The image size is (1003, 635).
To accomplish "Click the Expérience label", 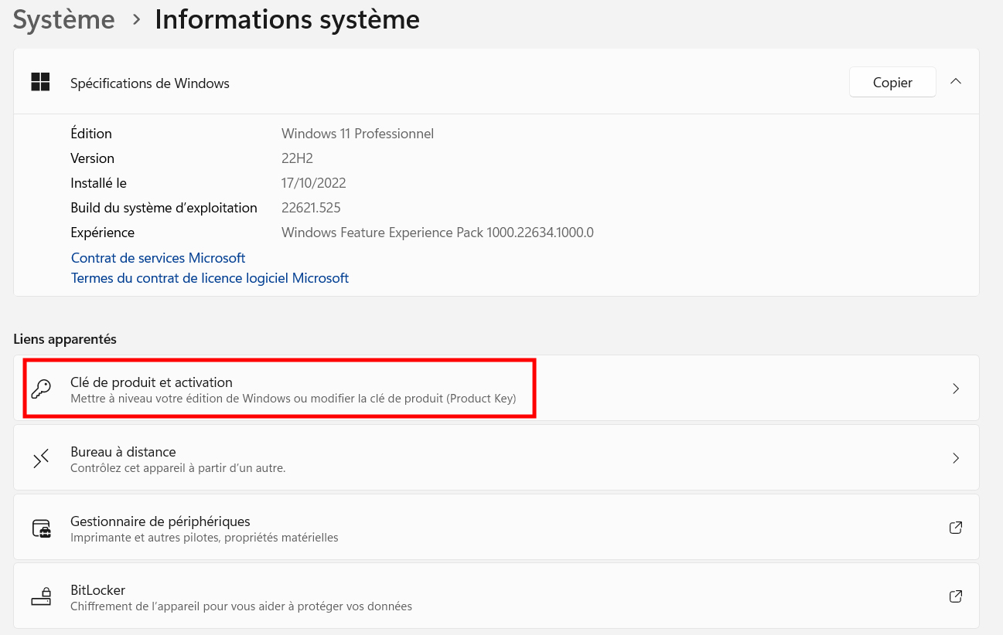I will click(102, 233).
